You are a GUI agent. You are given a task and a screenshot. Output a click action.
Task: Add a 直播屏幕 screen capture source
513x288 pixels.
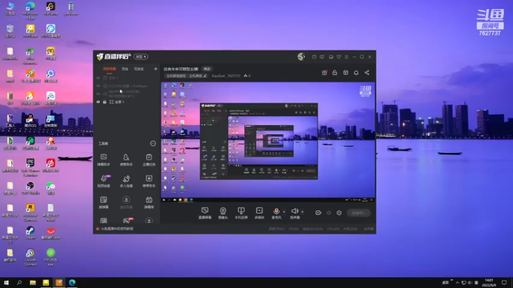[x=205, y=213]
